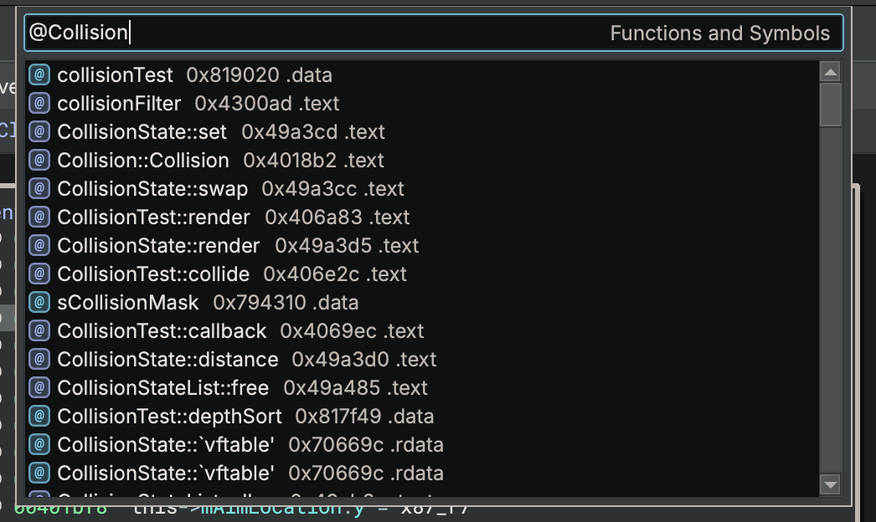Click the @ icon beside Collision::Collision

click(x=39, y=160)
